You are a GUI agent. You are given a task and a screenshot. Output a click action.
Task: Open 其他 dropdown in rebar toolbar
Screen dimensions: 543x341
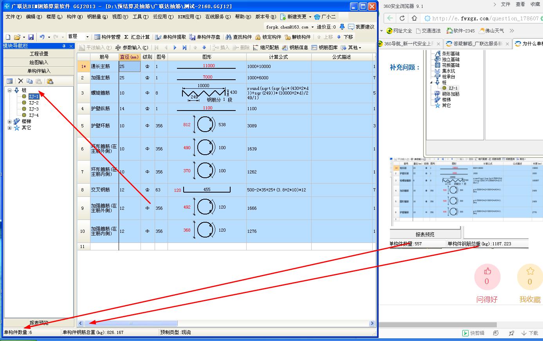[351, 48]
